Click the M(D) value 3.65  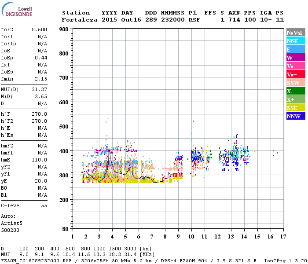41,96
